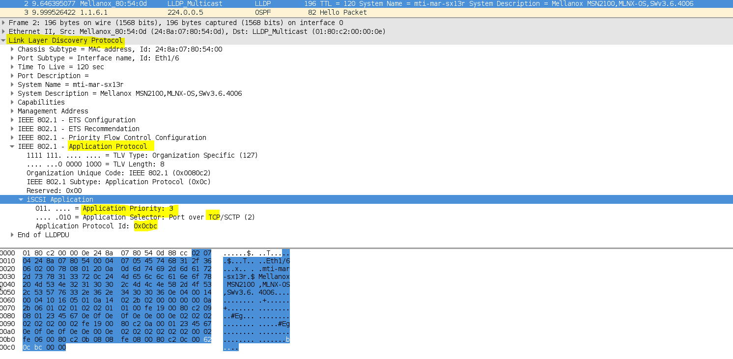
Task: Expand the "Ethernet II" details
Action: point(4,31)
